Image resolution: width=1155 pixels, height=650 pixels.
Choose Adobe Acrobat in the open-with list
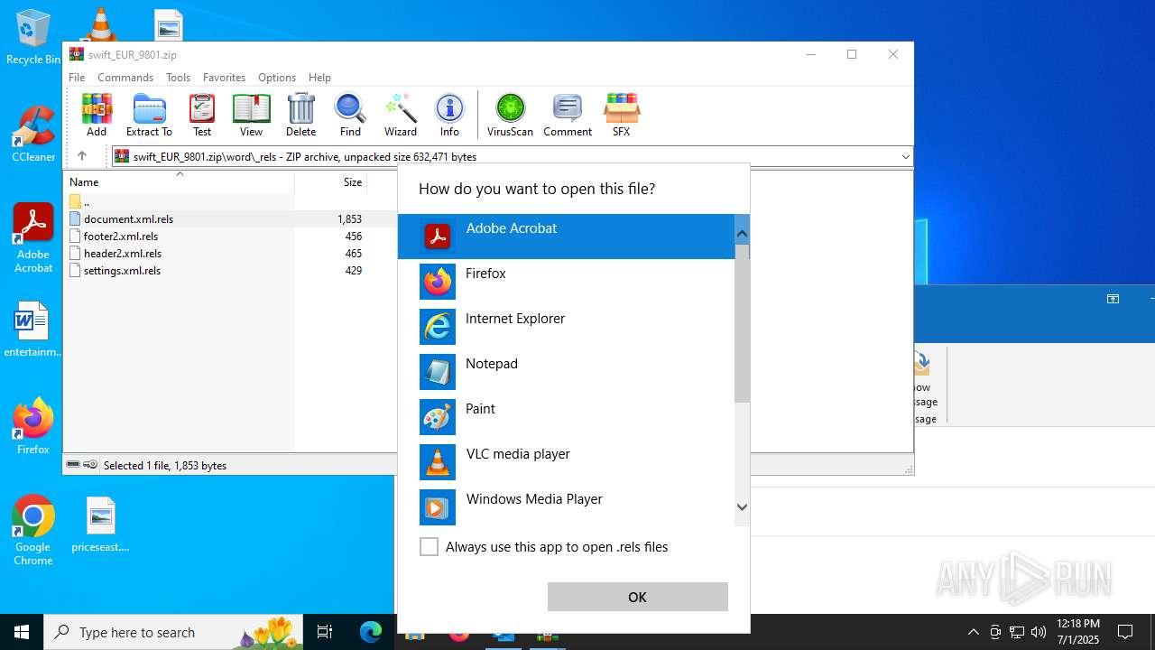(568, 237)
